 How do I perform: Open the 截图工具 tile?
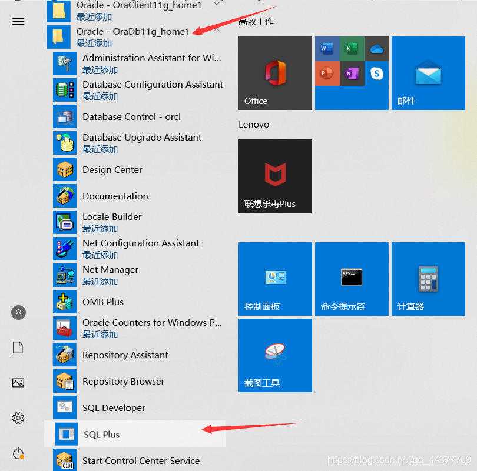tap(276, 355)
